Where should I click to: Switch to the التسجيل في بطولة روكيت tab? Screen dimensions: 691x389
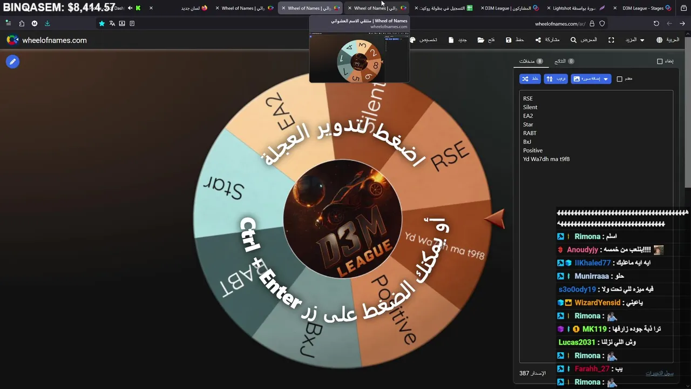pyautogui.click(x=443, y=8)
